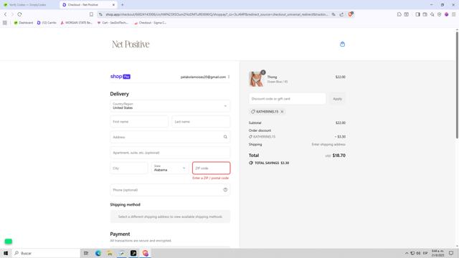Focus the Discount code or gift card field
Image resolution: width=459 pixels, height=258 pixels.
[x=287, y=99]
